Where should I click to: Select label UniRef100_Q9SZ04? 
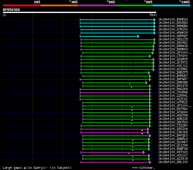173,129
